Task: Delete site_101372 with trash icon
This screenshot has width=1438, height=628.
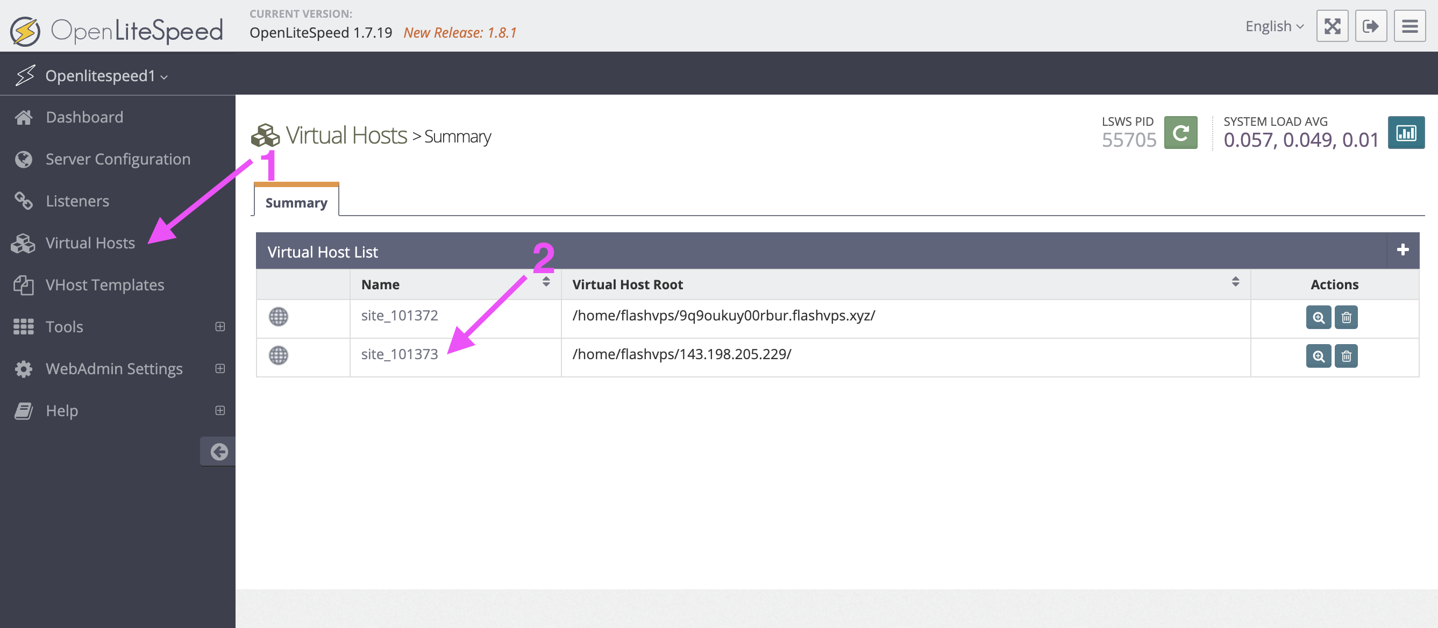Action: [x=1346, y=318]
